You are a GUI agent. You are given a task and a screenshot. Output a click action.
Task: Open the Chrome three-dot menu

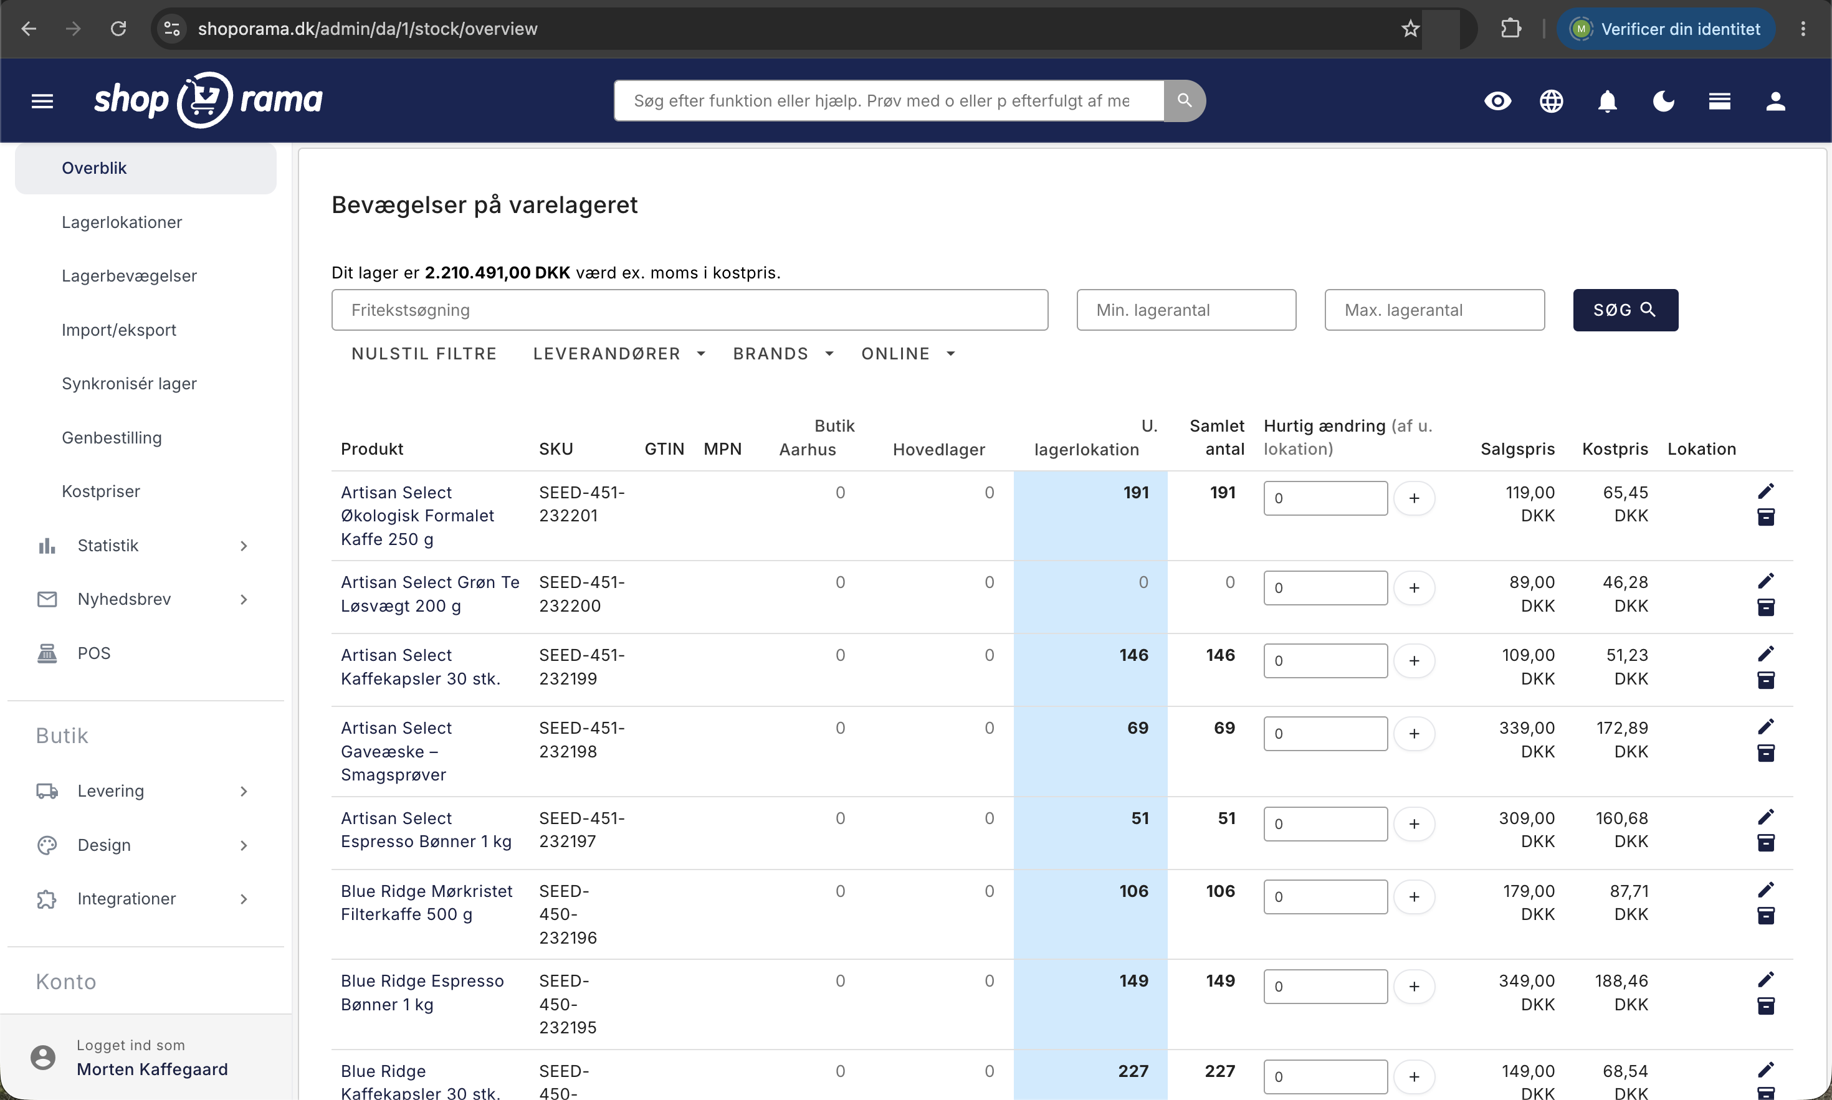1803,29
